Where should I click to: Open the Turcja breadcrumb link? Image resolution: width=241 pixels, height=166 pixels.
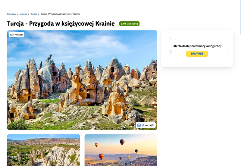pyautogui.click(x=34, y=14)
